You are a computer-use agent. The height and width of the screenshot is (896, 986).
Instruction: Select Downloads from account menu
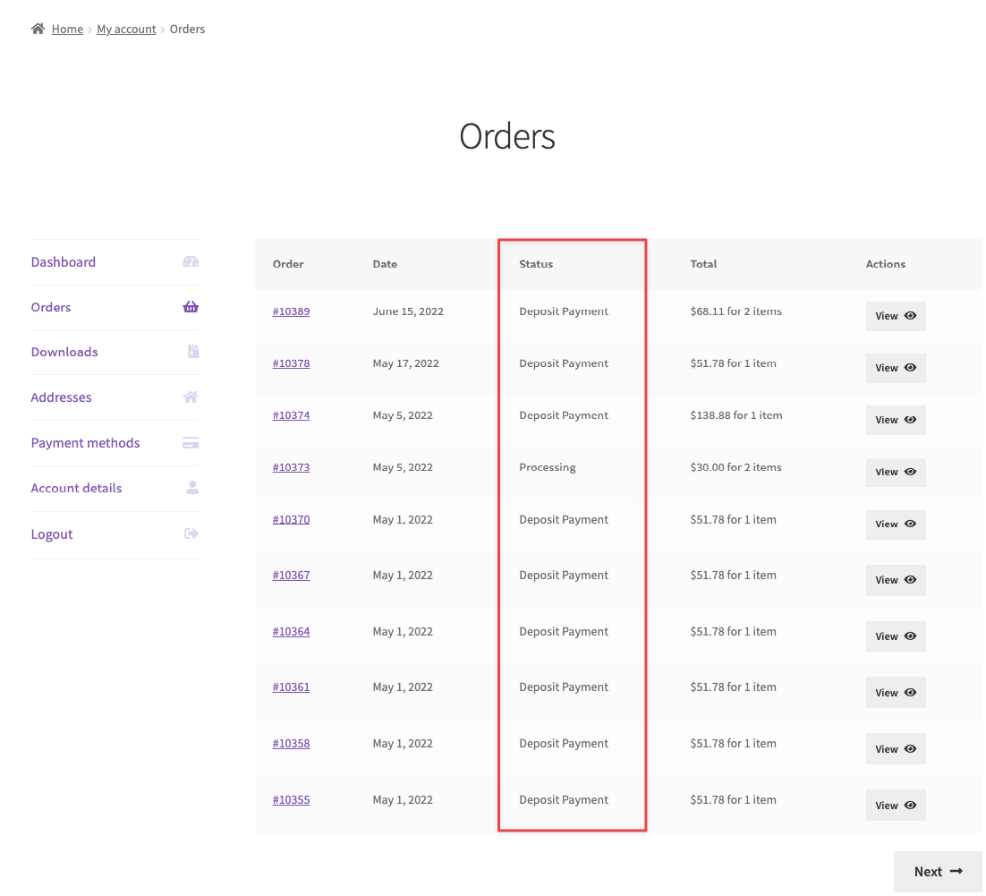pos(64,352)
